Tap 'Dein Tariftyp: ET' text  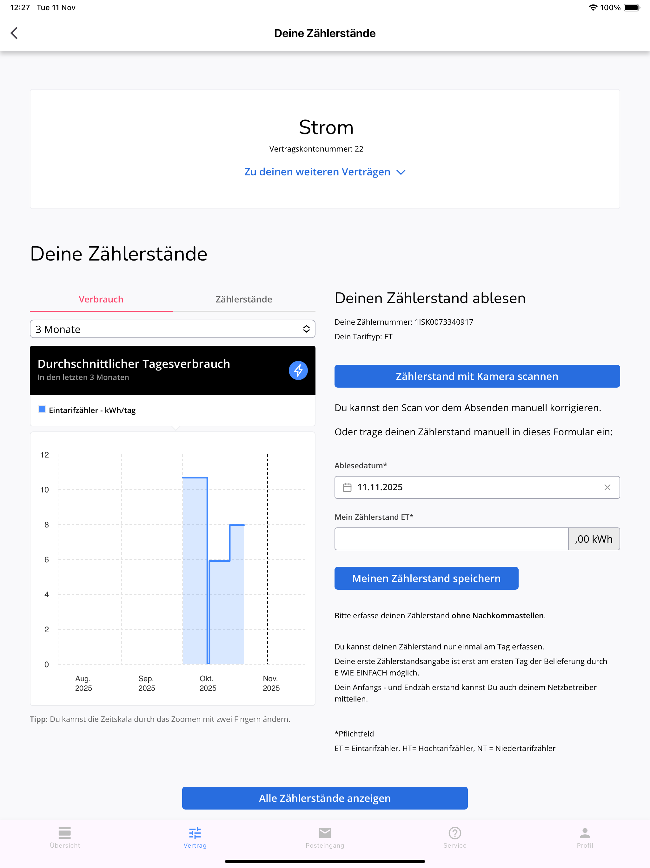tap(363, 337)
